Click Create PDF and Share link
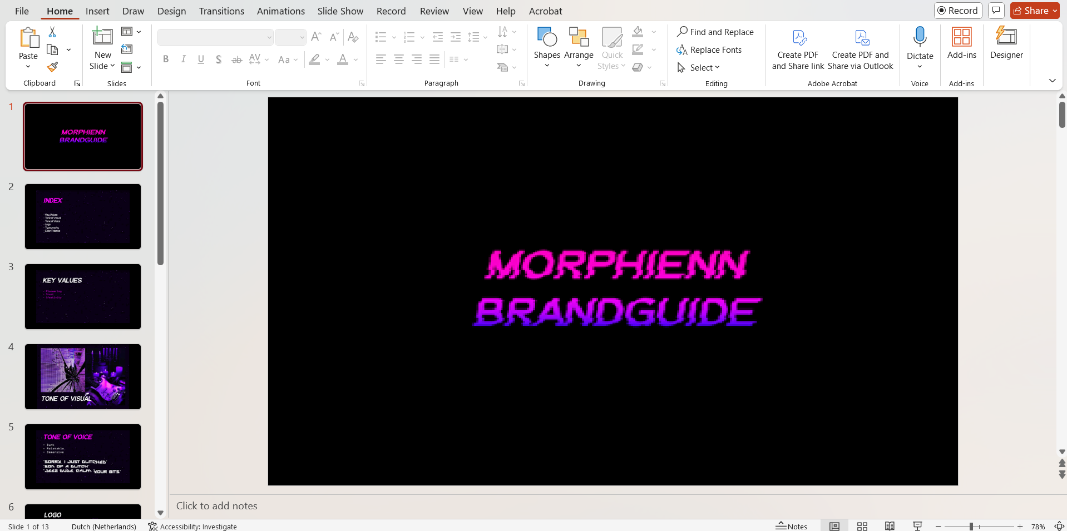 pyautogui.click(x=798, y=49)
